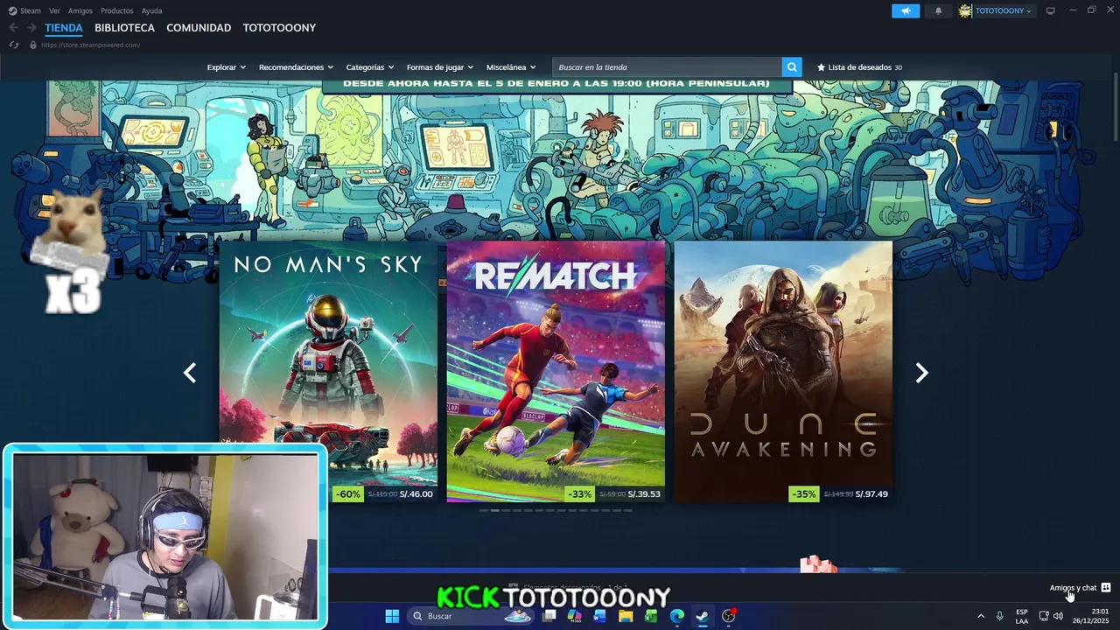
Task: Open notifications bell
Action: click(939, 10)
